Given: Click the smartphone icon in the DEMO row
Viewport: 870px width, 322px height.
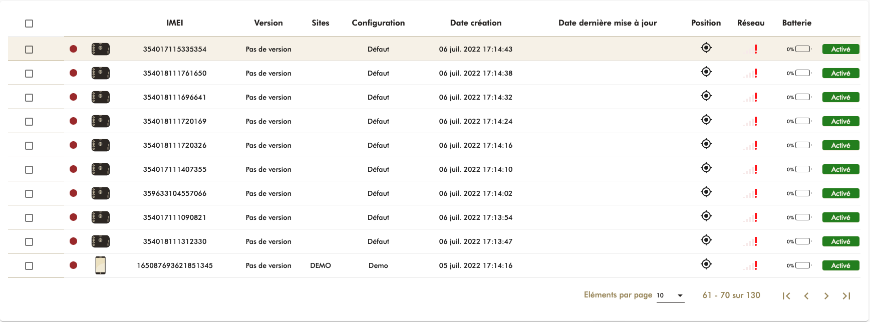Looking at the screenshot, I should pos(100,265).
